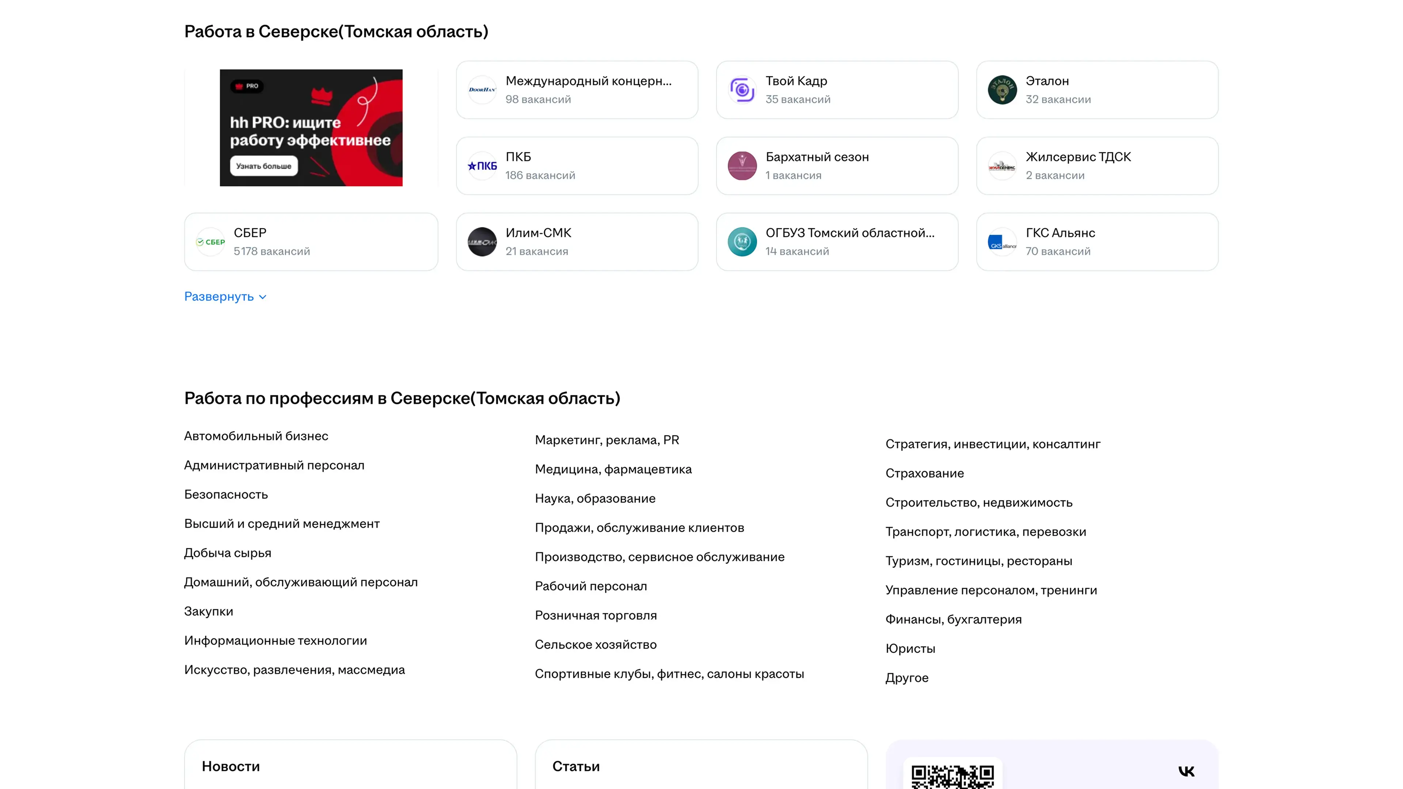
Task: Select Финансы, бухгалтерия category link
Action: 953,620
